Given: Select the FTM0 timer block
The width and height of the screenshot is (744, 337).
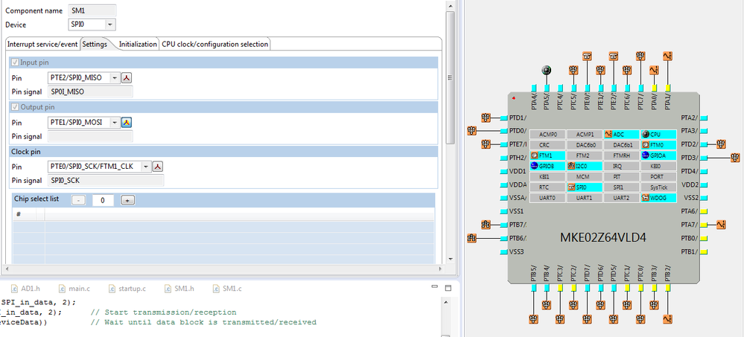Looking at the screenshot, I should point(658,144).
